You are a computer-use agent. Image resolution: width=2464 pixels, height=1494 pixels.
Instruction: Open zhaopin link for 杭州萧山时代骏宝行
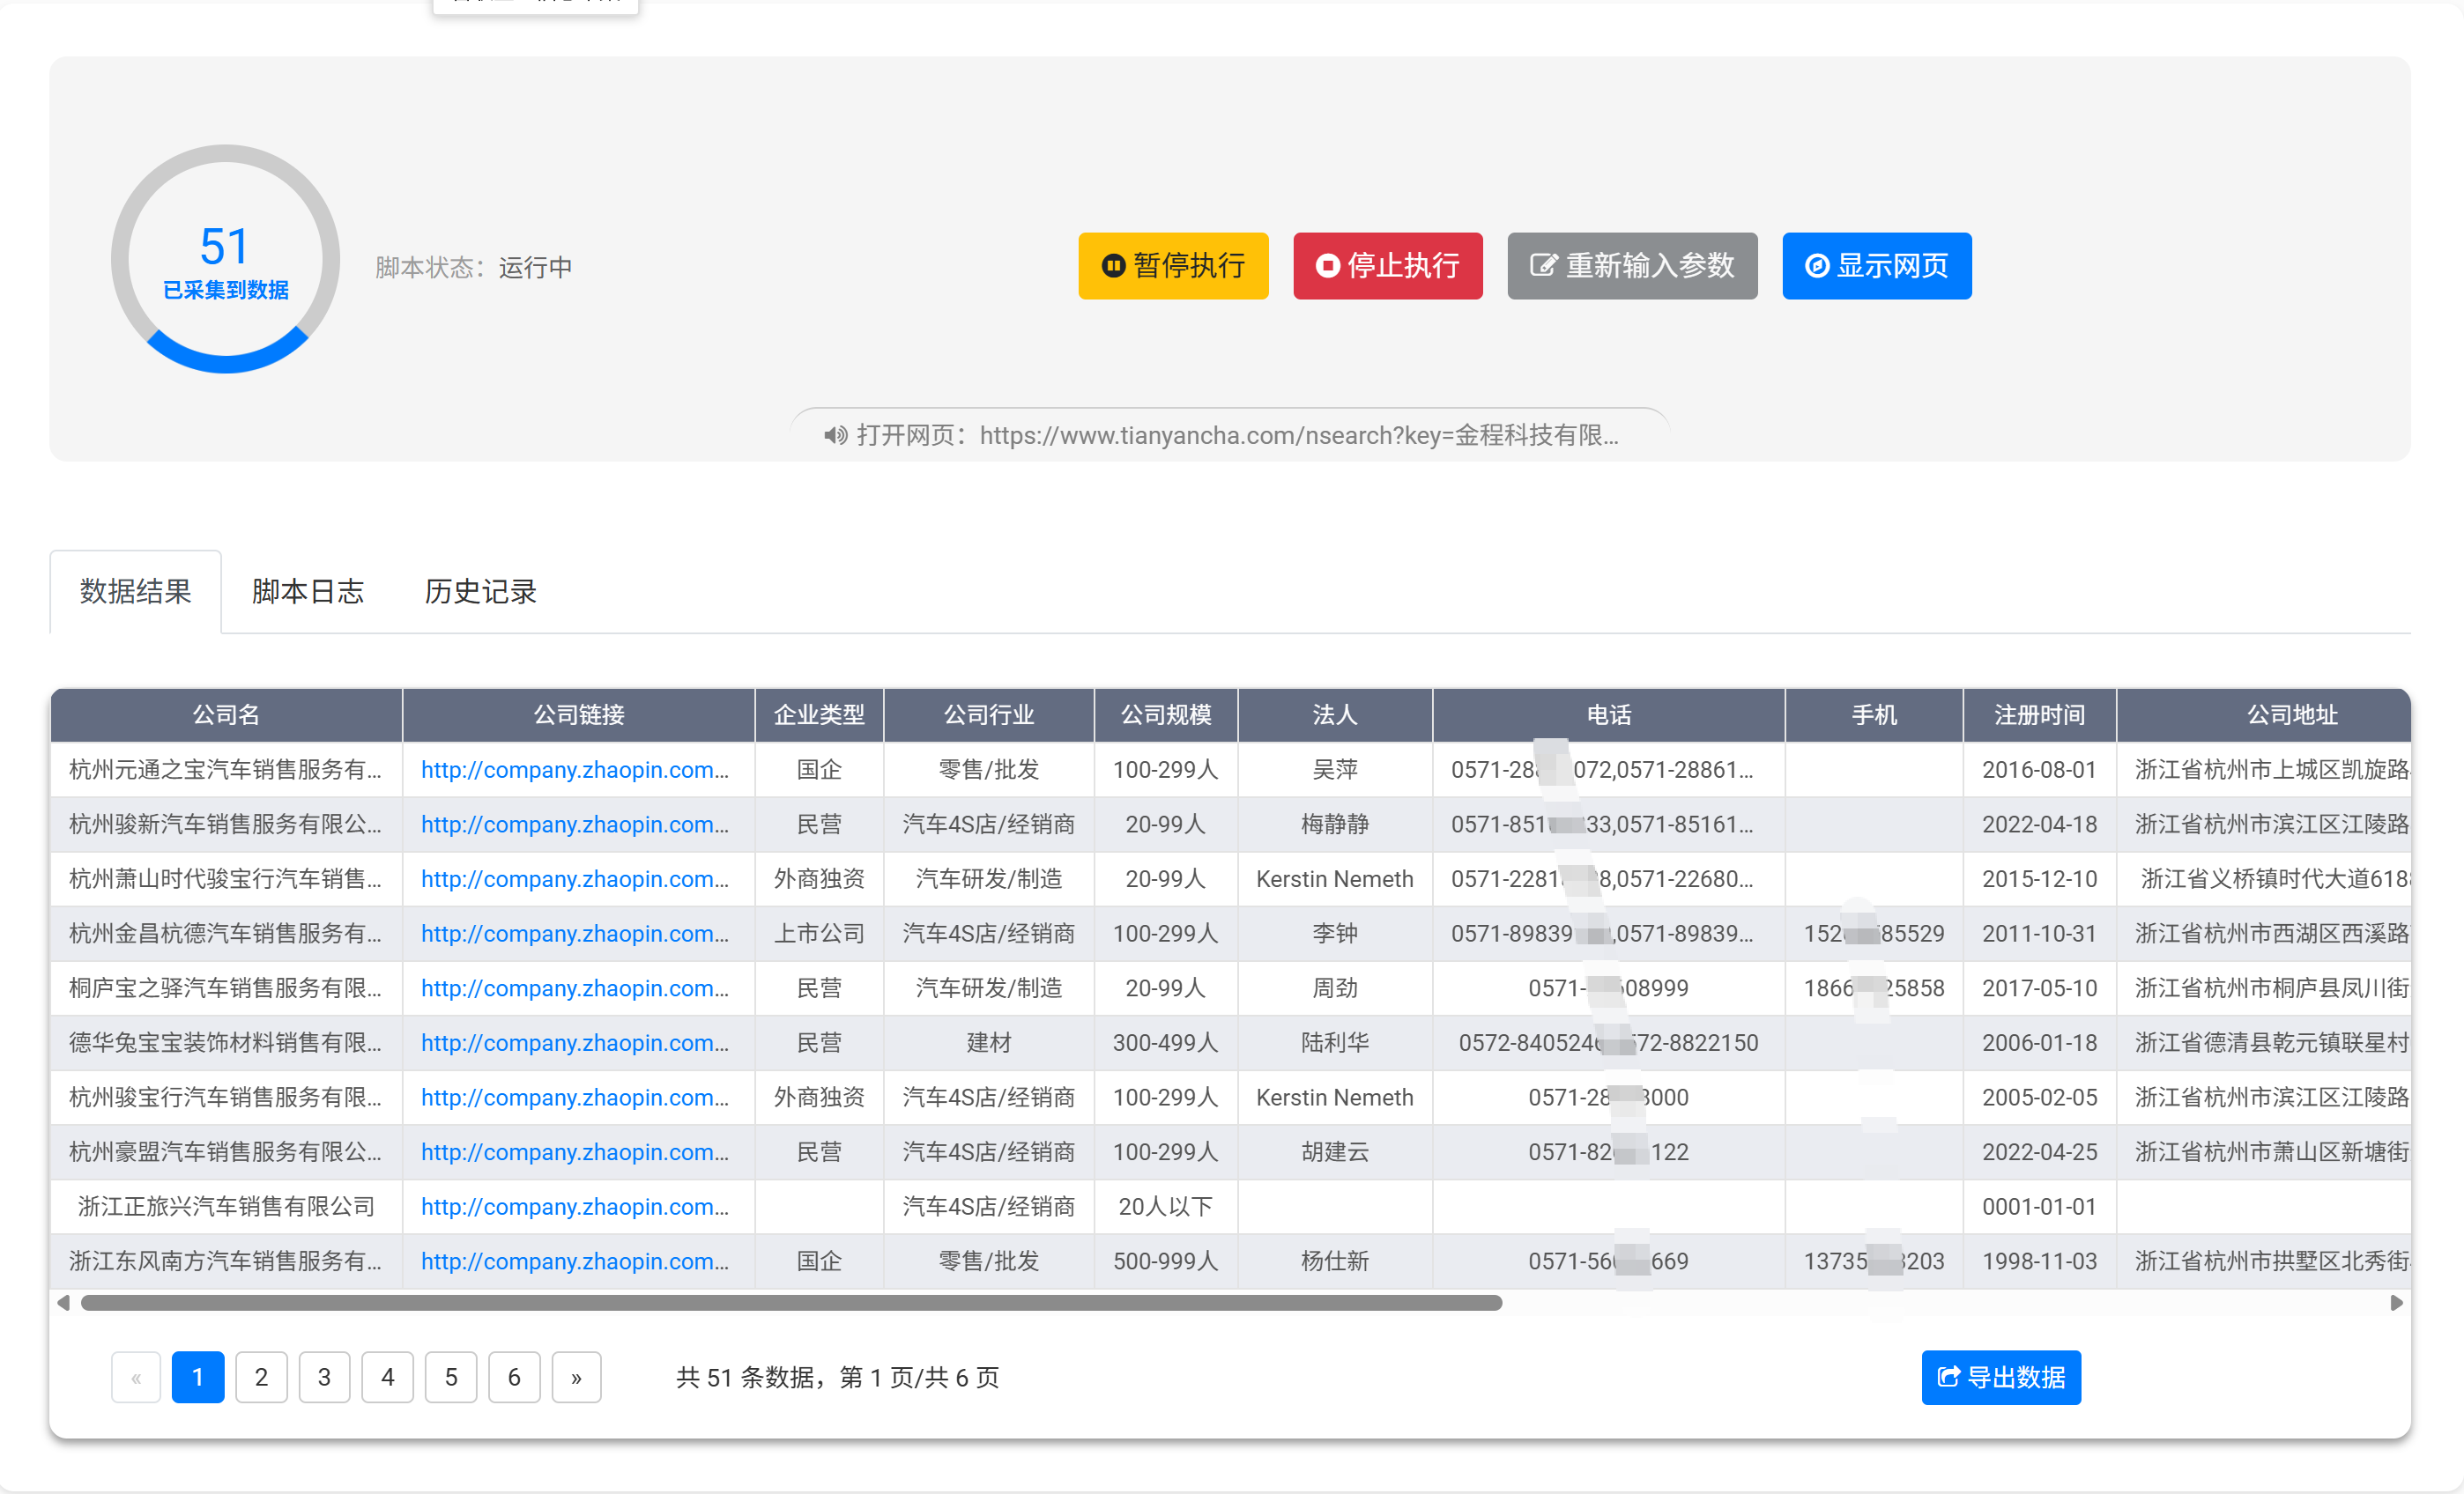coord(575,878)
